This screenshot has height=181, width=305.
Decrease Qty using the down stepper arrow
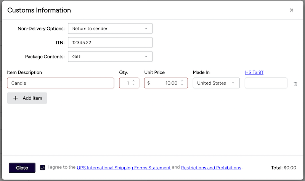[x=133, y=85]
